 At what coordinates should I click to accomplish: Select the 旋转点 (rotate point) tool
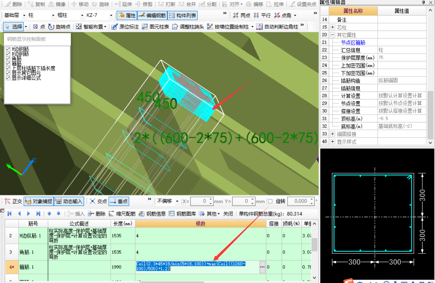tap(59, 27)
